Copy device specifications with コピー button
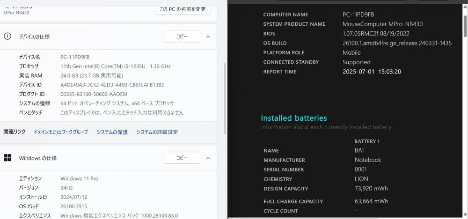 (182, 36)
